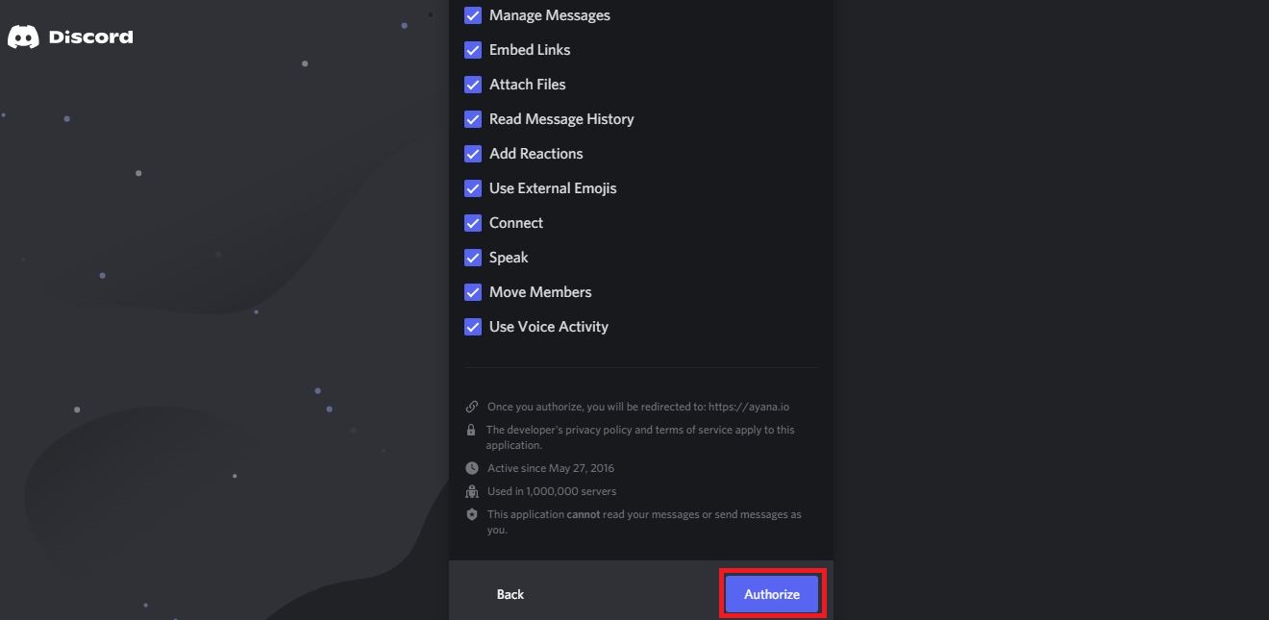The width and height of the screenshot is (1269, 620).
Task: Uncheck the Manage Messages permission
Action: 472,14
